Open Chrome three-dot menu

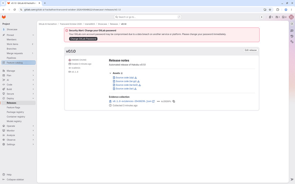[291, 9]
